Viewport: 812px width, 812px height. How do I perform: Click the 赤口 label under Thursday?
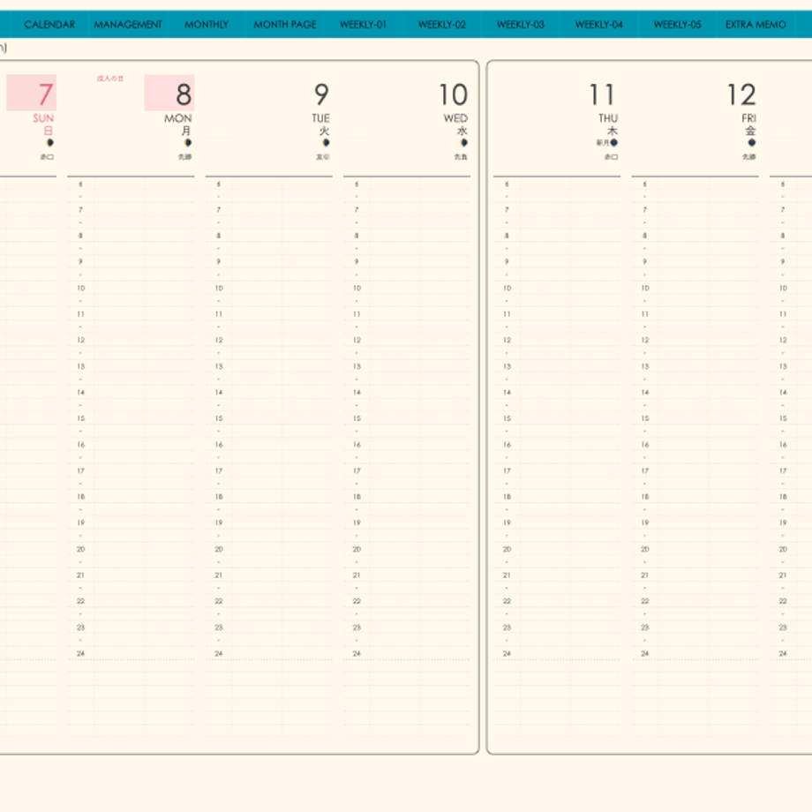[611, 156]
